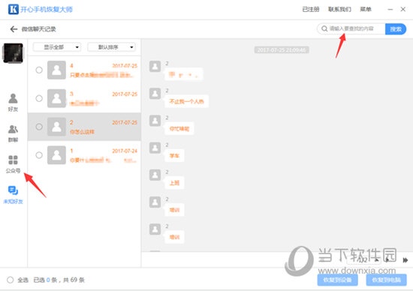The image size is (413, 291).
Task: Click sender avatar beside the 不止我一个人热 message
Action: pos(155,94)
